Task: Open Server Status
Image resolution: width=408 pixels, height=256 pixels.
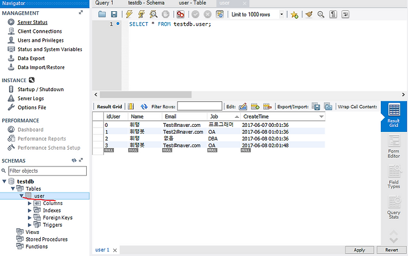Action: (32, 22)
